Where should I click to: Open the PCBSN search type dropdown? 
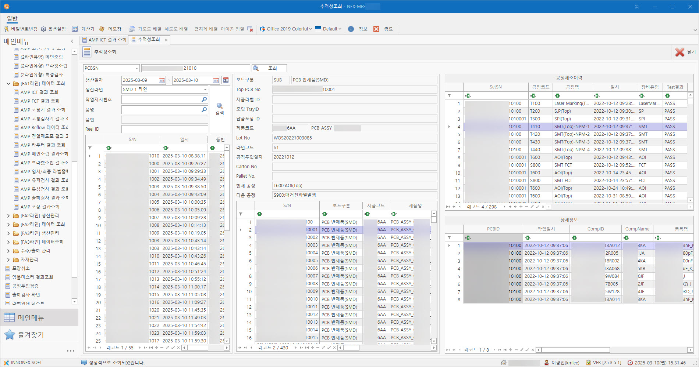pos(136,68)
